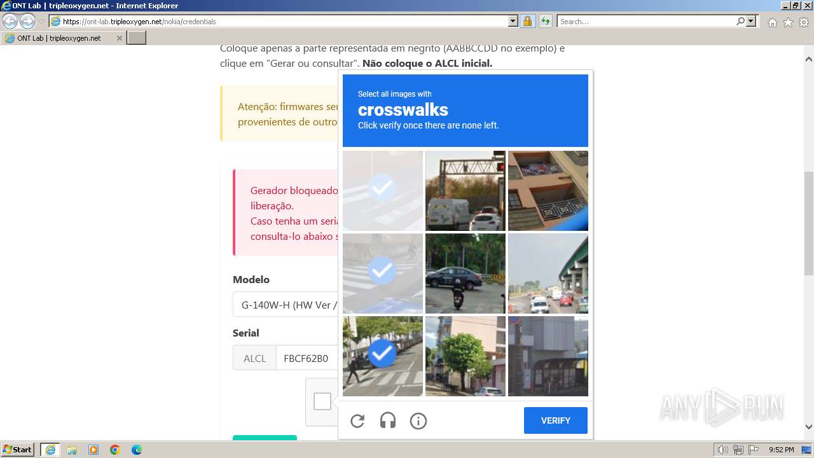Launch Microsoft Edge from taskbar

click(x=137, y=450)
